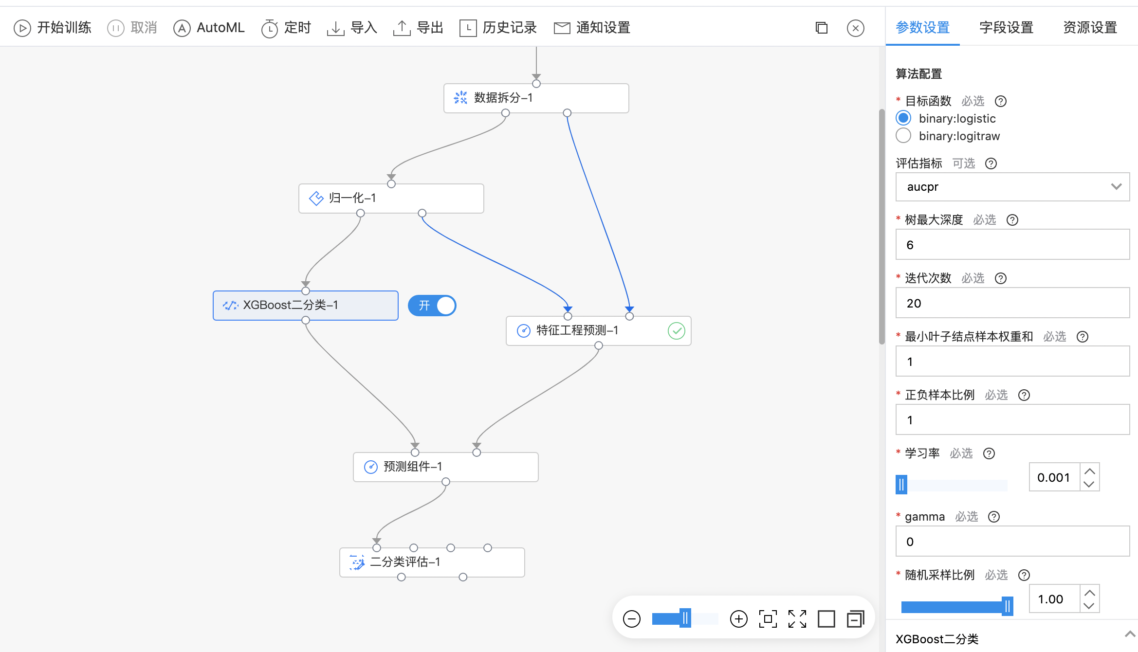Screen dimensions: 1138x652
Task: Zoom out with the minus circle icon
Action: (x=632, y=619)
